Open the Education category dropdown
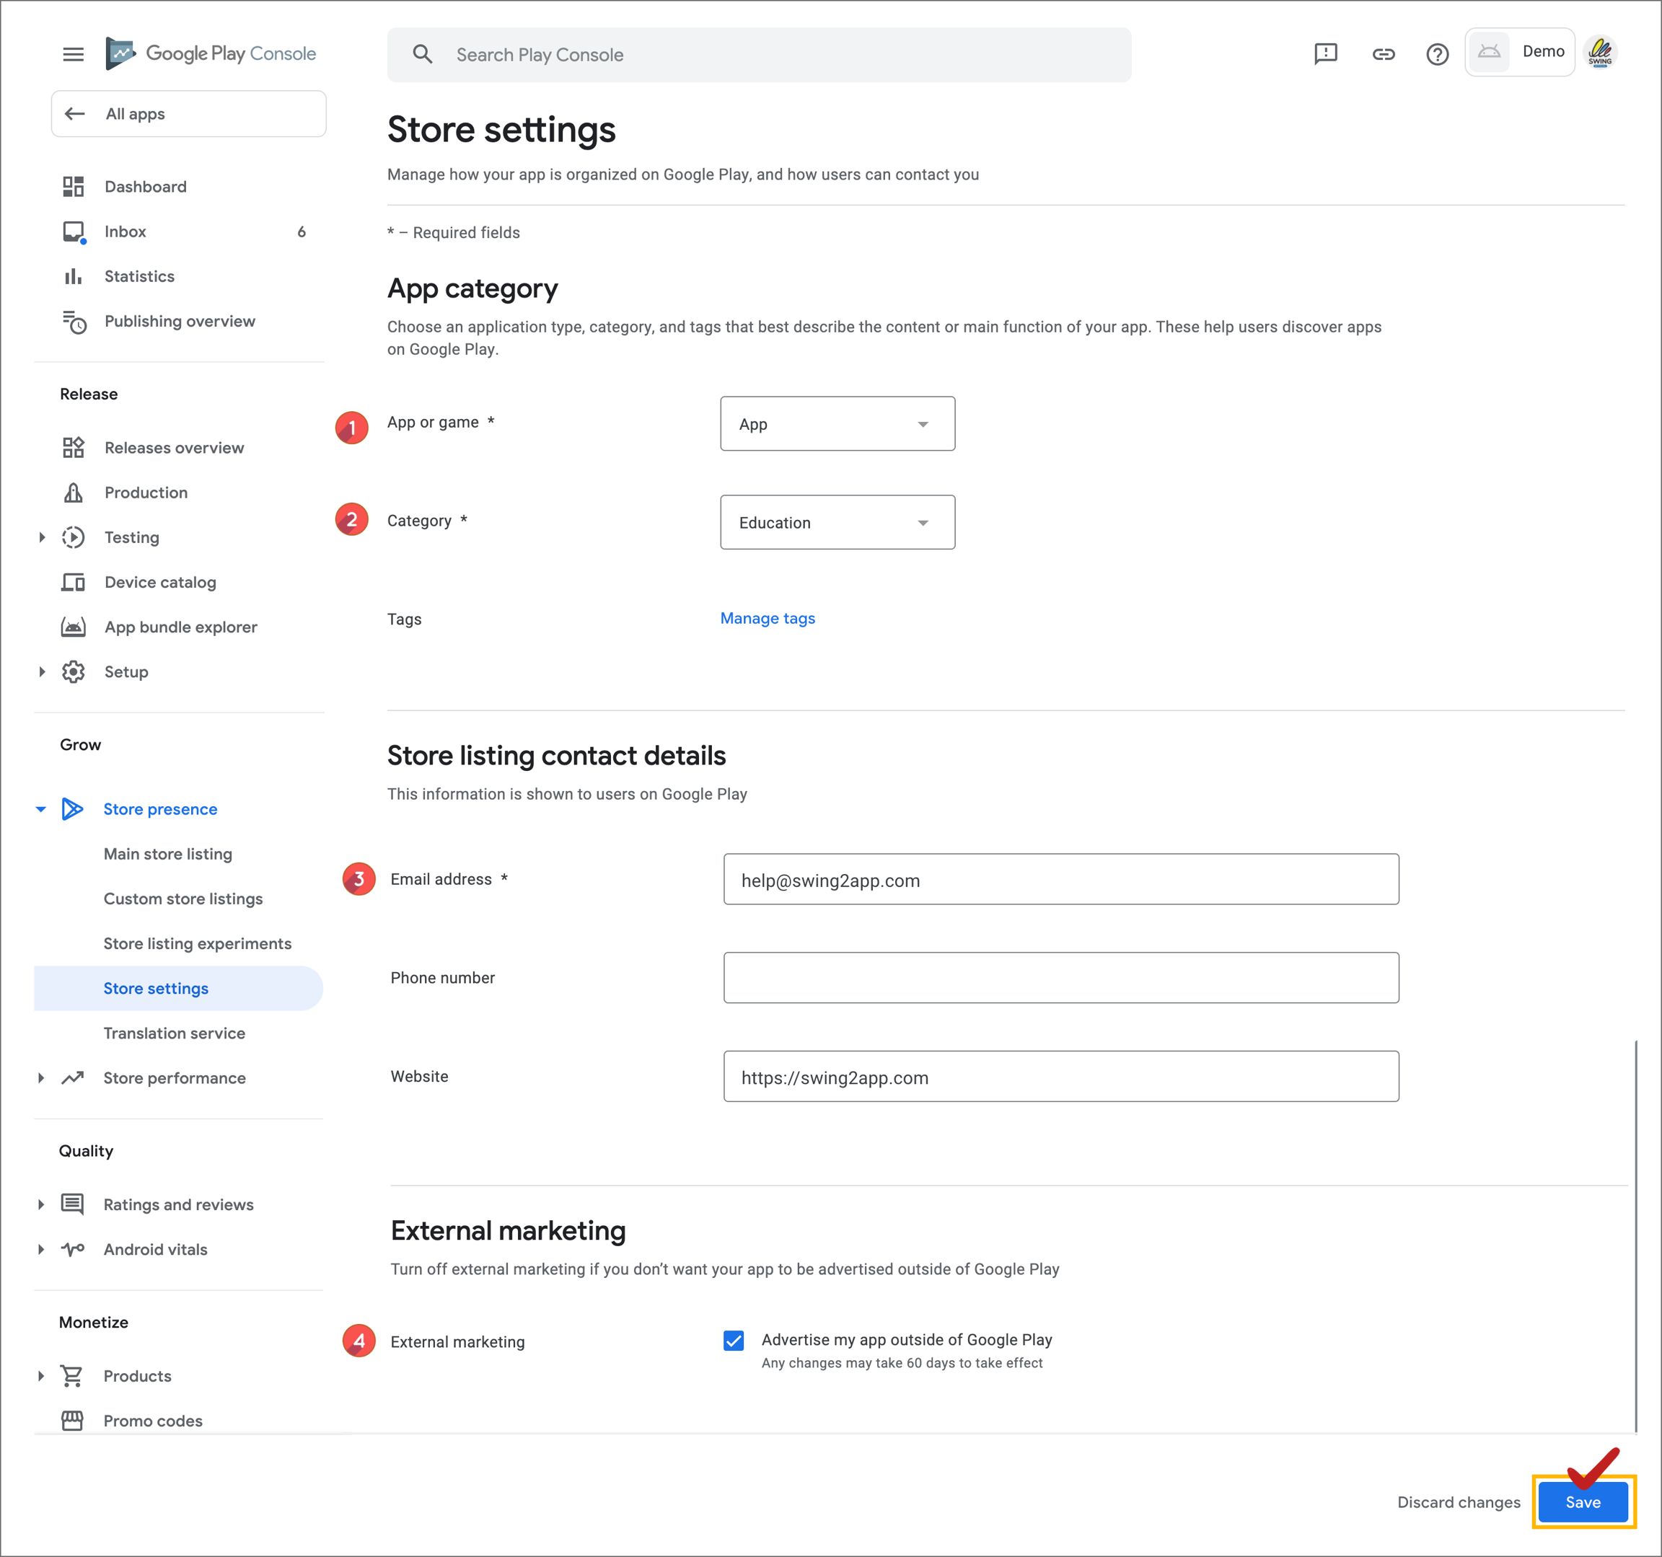 coord(837,522)
